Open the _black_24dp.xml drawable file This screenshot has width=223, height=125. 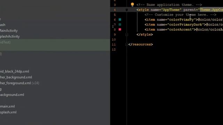click(15, 71)
